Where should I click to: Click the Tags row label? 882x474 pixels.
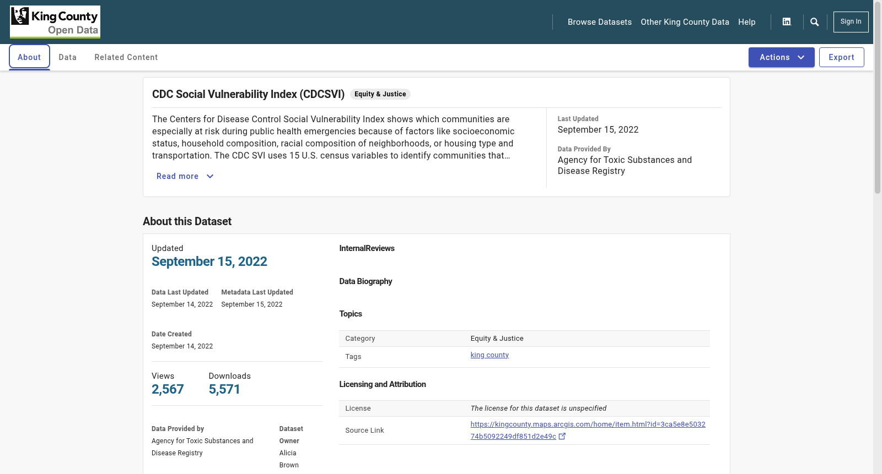(x=353, y=357)
